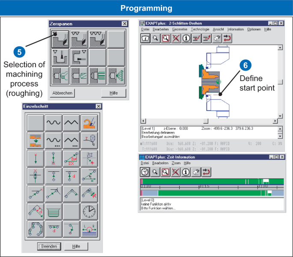Click magnifier icon in Zeit-Information toolbar
Screen dimensions: 293x257
pyautogui.click(x=155, y=172)
